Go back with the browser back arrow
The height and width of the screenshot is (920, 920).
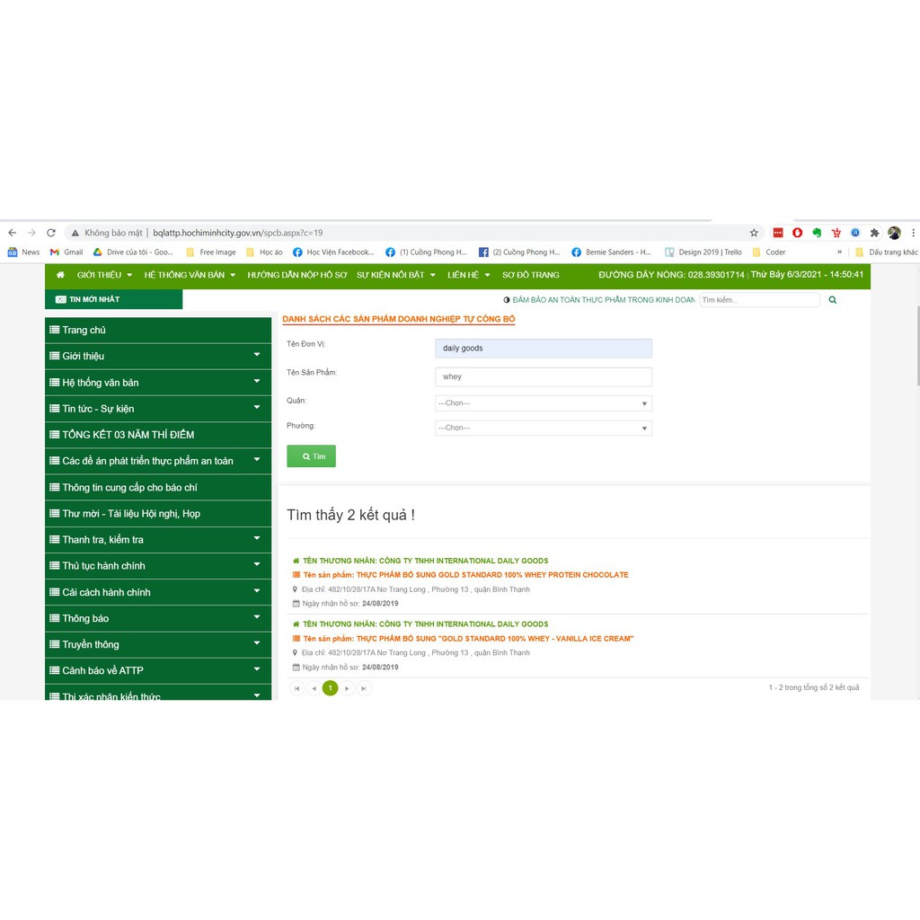[13, 233]
